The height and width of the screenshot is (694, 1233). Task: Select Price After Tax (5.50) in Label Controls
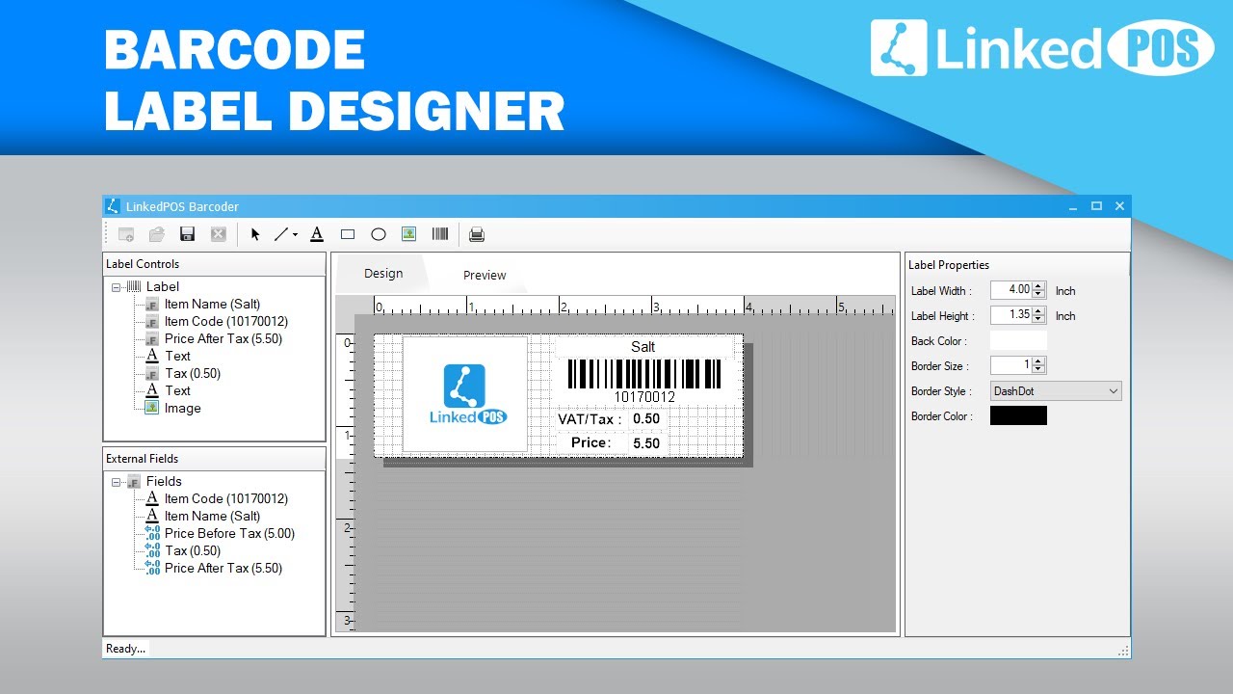point(223,339)
